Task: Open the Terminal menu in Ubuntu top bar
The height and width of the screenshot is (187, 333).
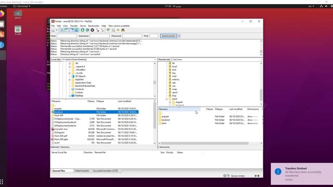Action: coord(22,6)
